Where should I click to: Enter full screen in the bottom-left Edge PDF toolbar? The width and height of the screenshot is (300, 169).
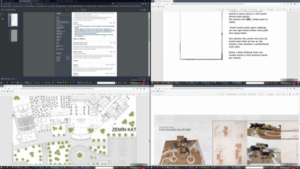point(144,94)
